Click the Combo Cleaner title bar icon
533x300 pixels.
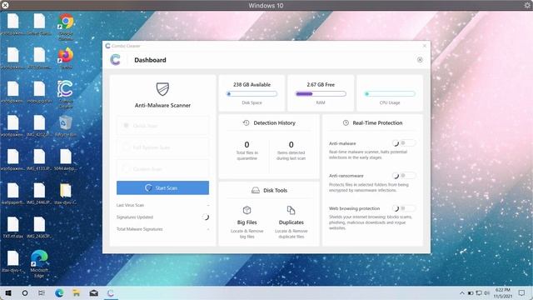pos(107,46)
